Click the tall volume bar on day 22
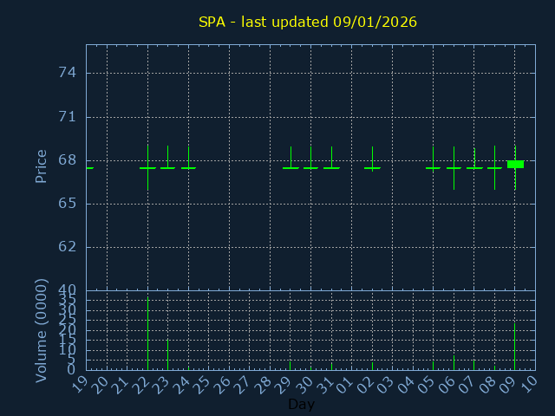 [147, 334]
